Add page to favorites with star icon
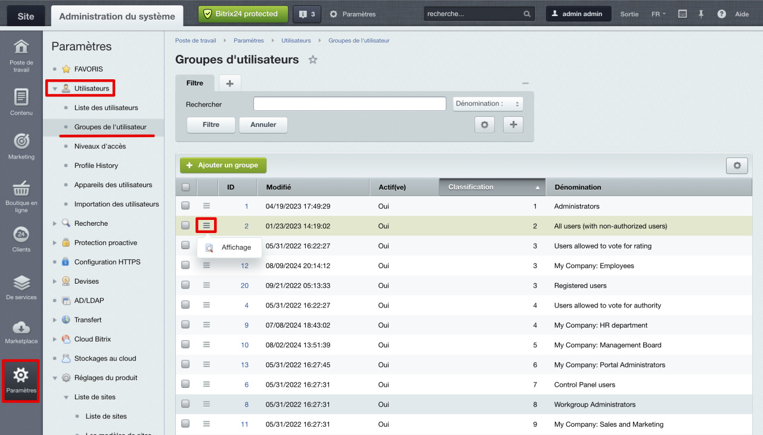 313,60
